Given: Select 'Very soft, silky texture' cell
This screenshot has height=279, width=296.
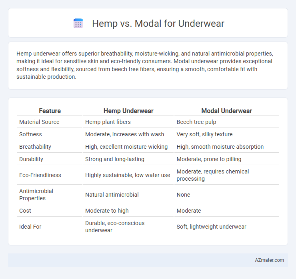Looking at the screenshot, I should [204, 134].
